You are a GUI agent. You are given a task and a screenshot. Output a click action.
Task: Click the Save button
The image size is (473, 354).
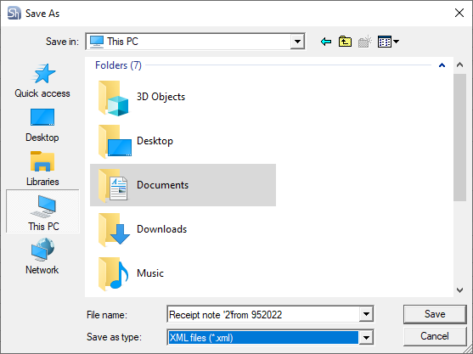(x=435, y=314)
